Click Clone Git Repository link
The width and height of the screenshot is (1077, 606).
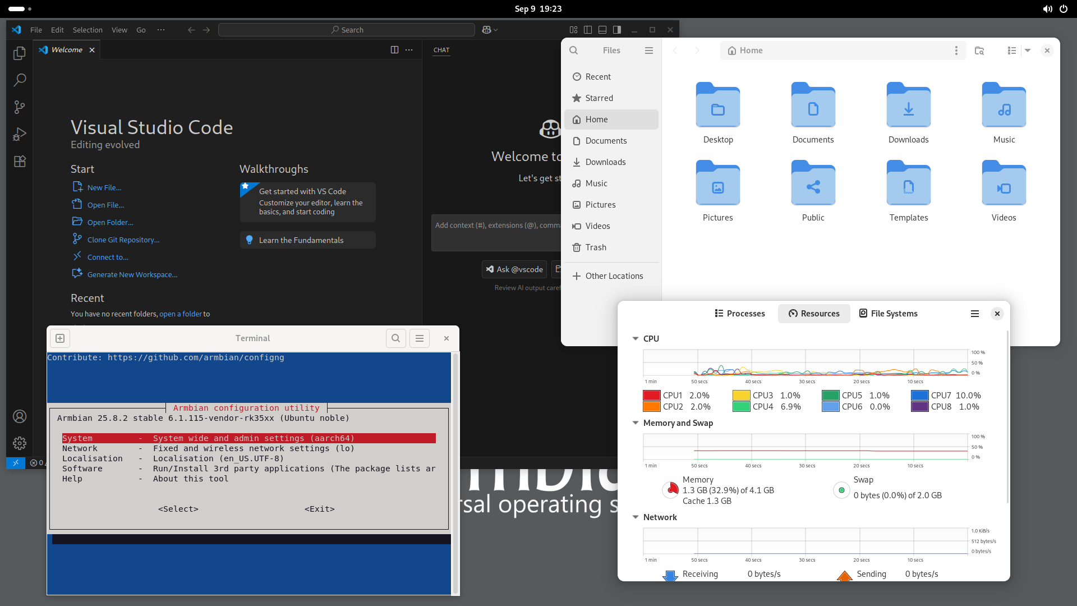123,240
